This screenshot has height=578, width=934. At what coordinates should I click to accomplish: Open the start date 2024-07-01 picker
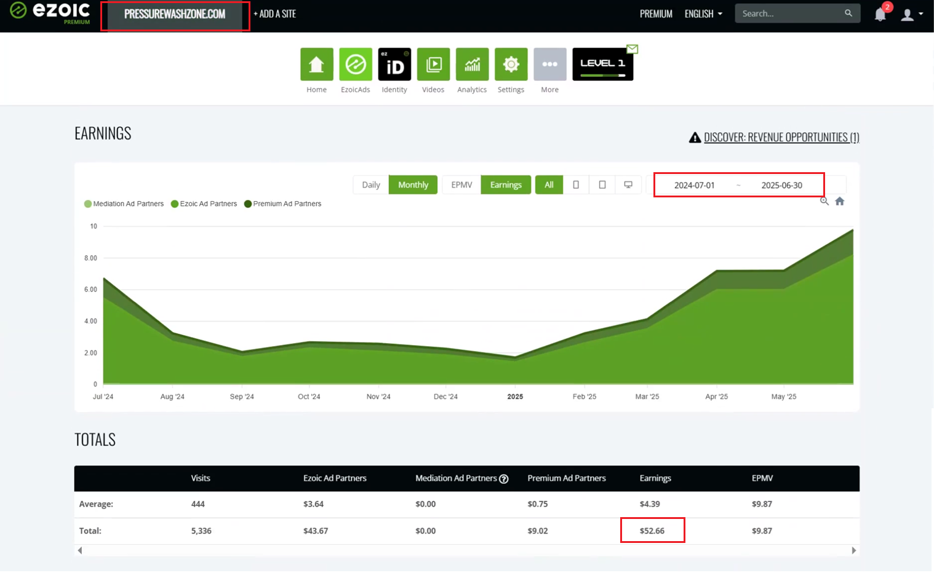[694, 185]
